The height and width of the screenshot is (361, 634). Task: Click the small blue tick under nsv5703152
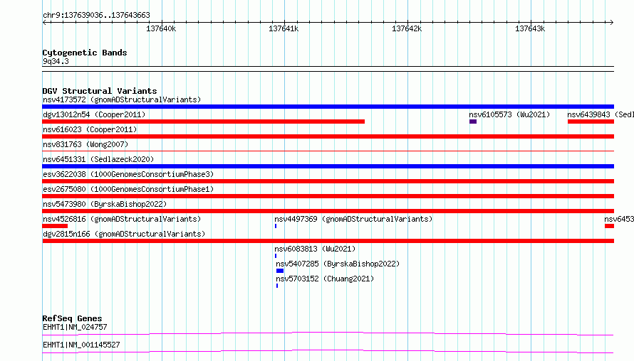pyautogui.click(x=277, y=286)
